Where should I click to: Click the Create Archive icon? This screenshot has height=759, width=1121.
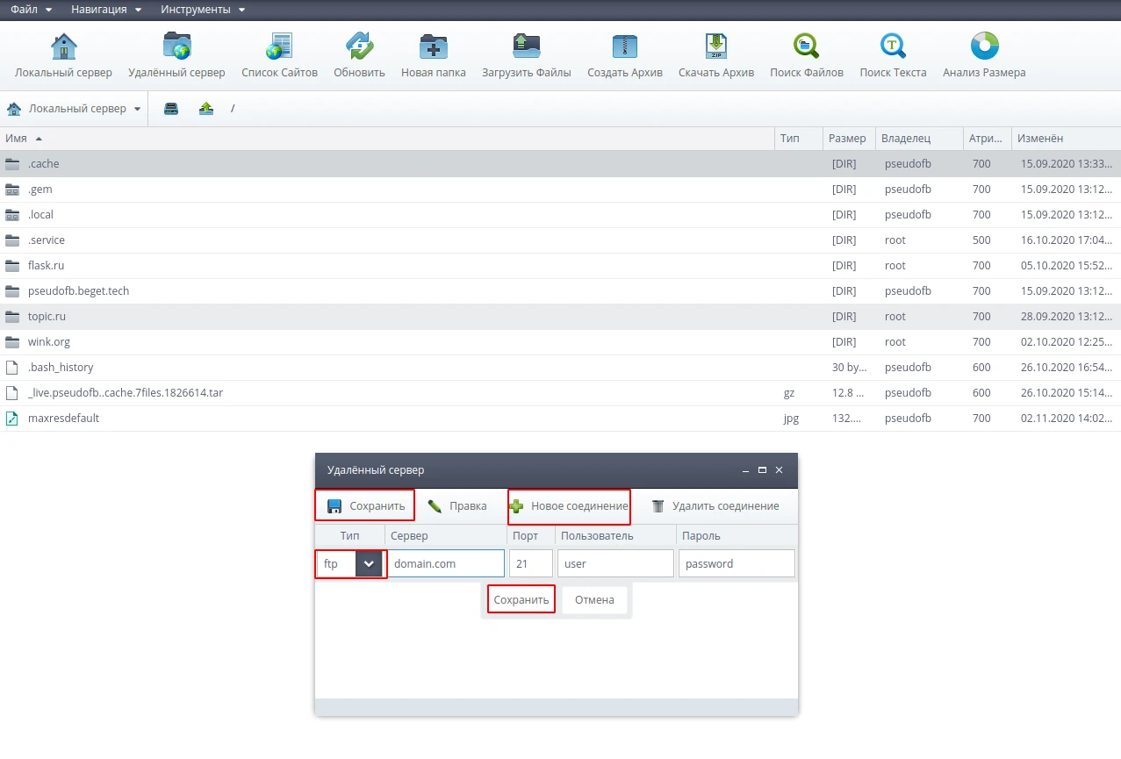[624, 47]
